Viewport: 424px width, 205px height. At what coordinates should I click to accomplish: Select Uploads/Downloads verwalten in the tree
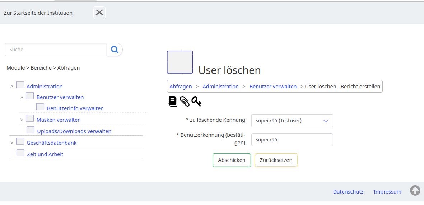tap(74, 131)
